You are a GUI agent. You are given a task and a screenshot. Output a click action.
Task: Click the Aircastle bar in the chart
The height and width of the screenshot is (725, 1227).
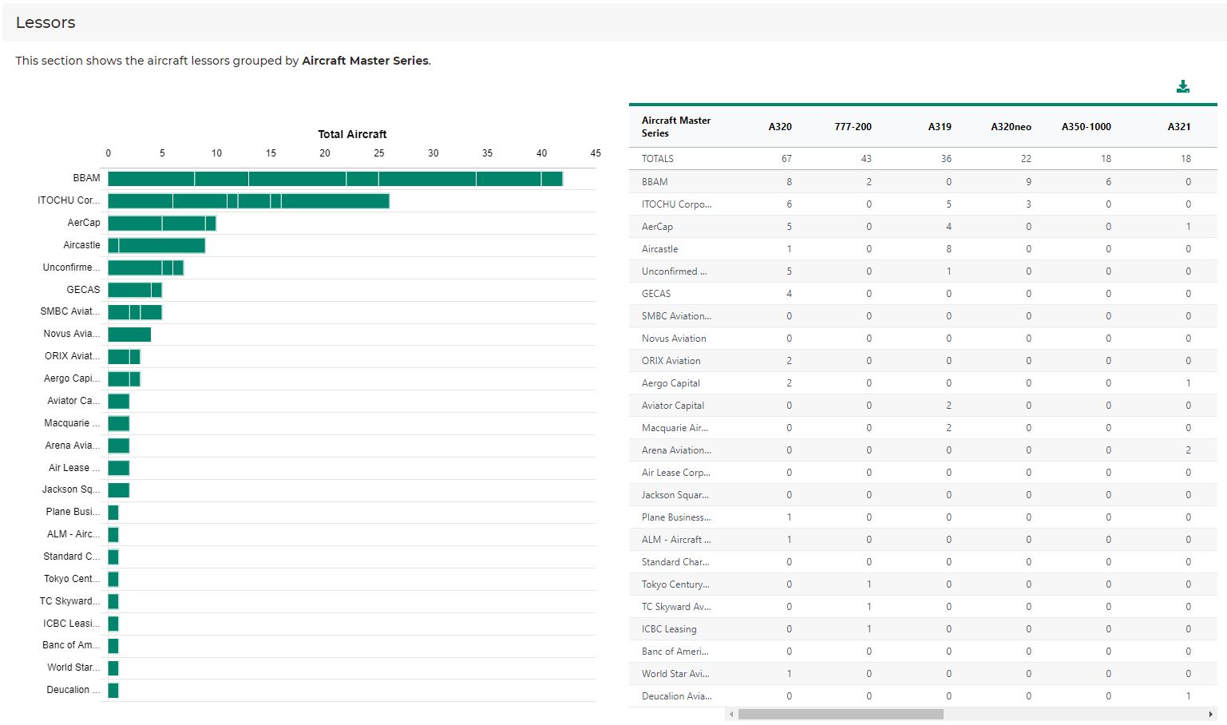tap(156, 245)
